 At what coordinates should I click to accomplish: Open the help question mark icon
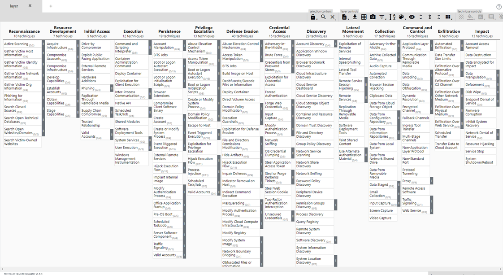click(499, 7)
